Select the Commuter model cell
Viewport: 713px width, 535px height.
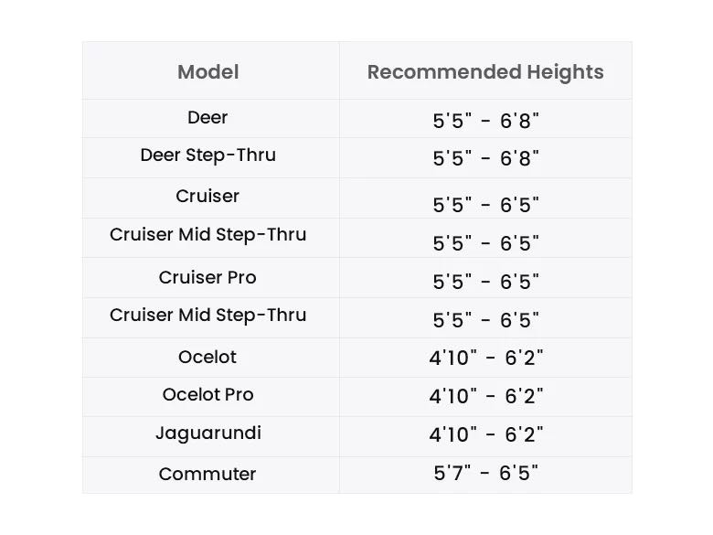(x=208, y=474)
